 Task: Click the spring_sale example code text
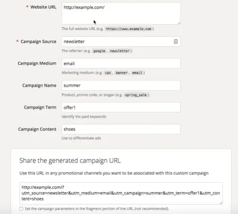click(136, 95)
